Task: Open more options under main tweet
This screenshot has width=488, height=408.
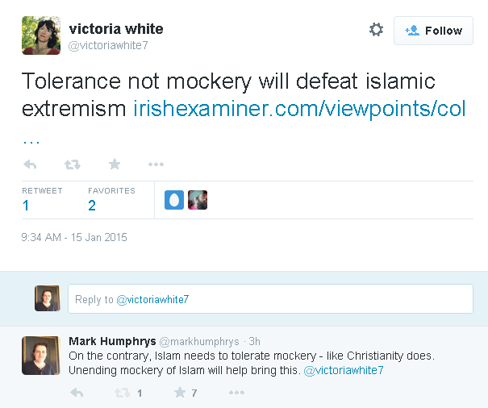Action: (x=156, y=164)
